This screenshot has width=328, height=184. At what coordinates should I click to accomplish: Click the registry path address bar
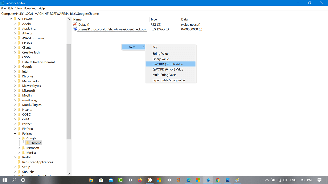tap(164, 14)
